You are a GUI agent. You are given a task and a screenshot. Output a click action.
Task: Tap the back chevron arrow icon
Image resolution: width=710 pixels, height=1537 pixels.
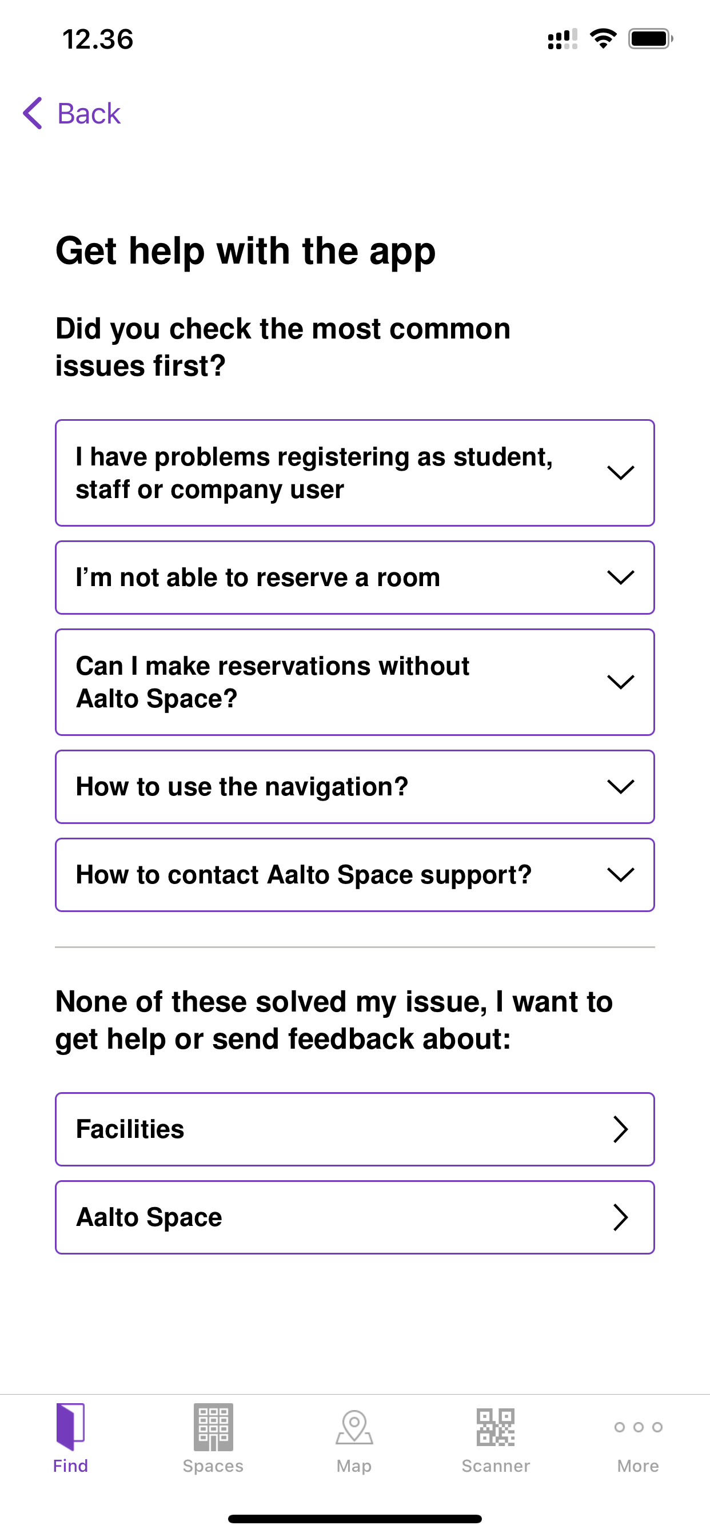pos(33,113)
